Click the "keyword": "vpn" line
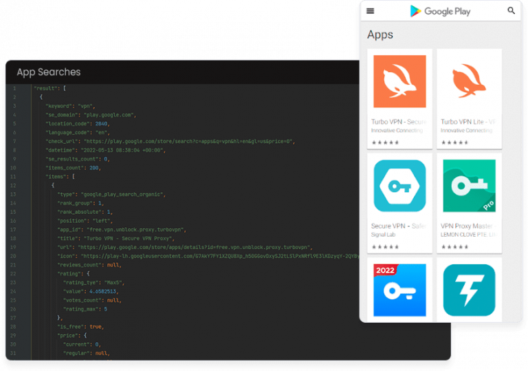This screenshot has height=371, width=528. click(x=70, y=106)
